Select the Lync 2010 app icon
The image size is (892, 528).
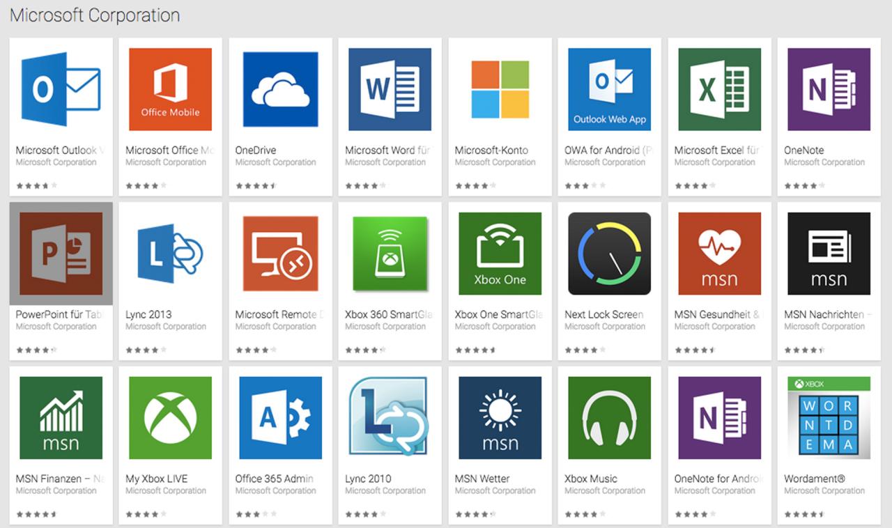pos(390,418)
